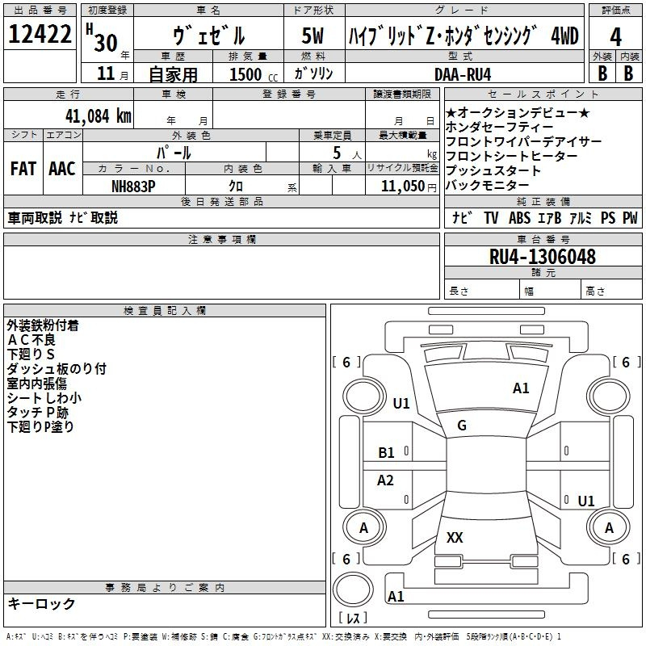Image resolution: width=646 pixels, height=646 pixels.
Task: Select the AAC air conditioner value
Action: [62, 169]
